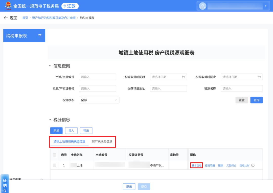Focus the 坐落详细地址 input field
Viewport: 273px width, 193px height.
(x=168, y=89)
